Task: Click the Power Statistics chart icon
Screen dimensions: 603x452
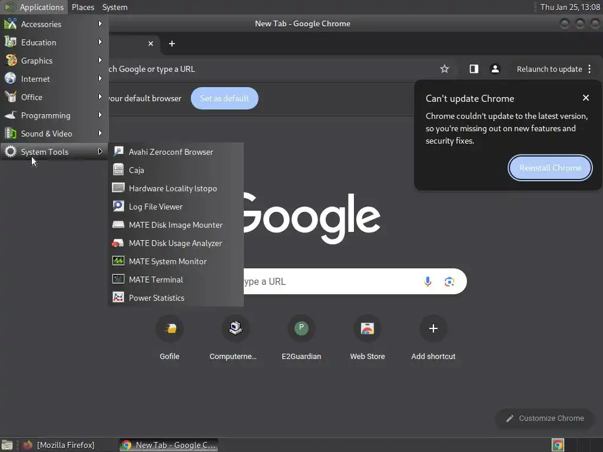Action: [x=118, y=297]
